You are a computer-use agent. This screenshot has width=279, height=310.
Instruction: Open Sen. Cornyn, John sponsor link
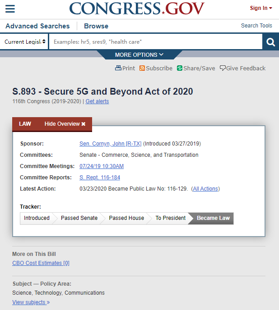tap(110, 144)
